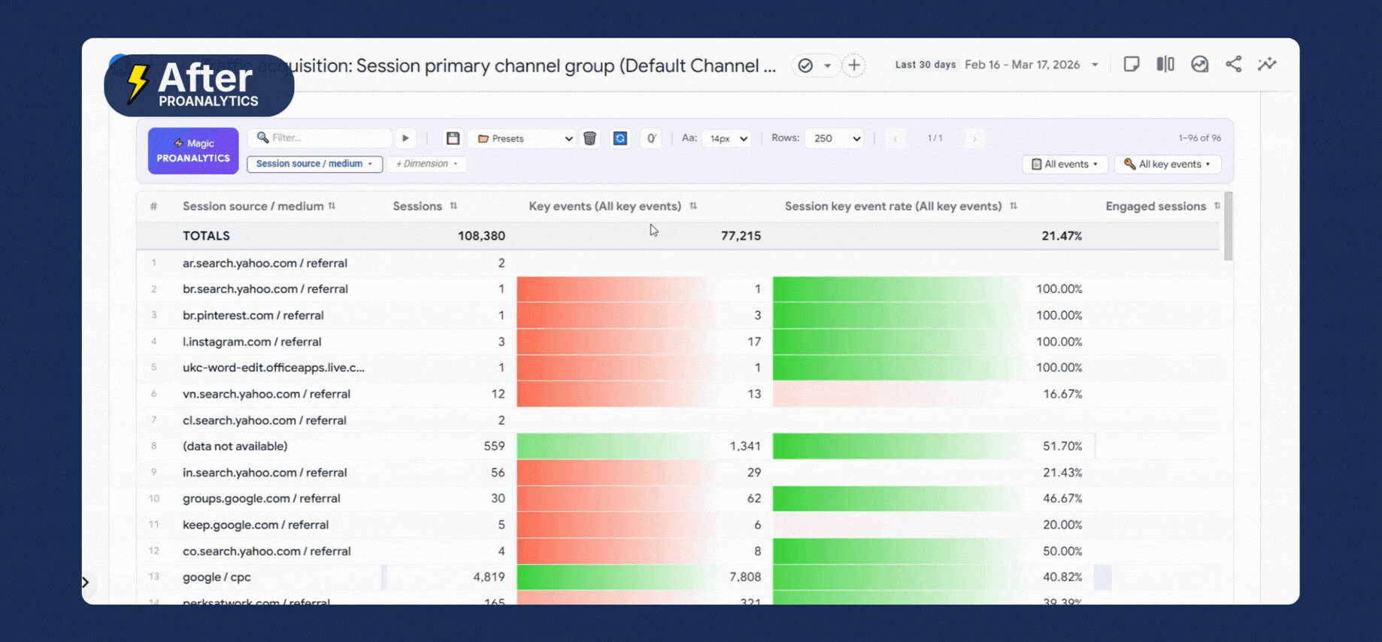Select keep.google.com / referral row
1382x642 pixels.
pyautogui.click(x=678, y=525)
